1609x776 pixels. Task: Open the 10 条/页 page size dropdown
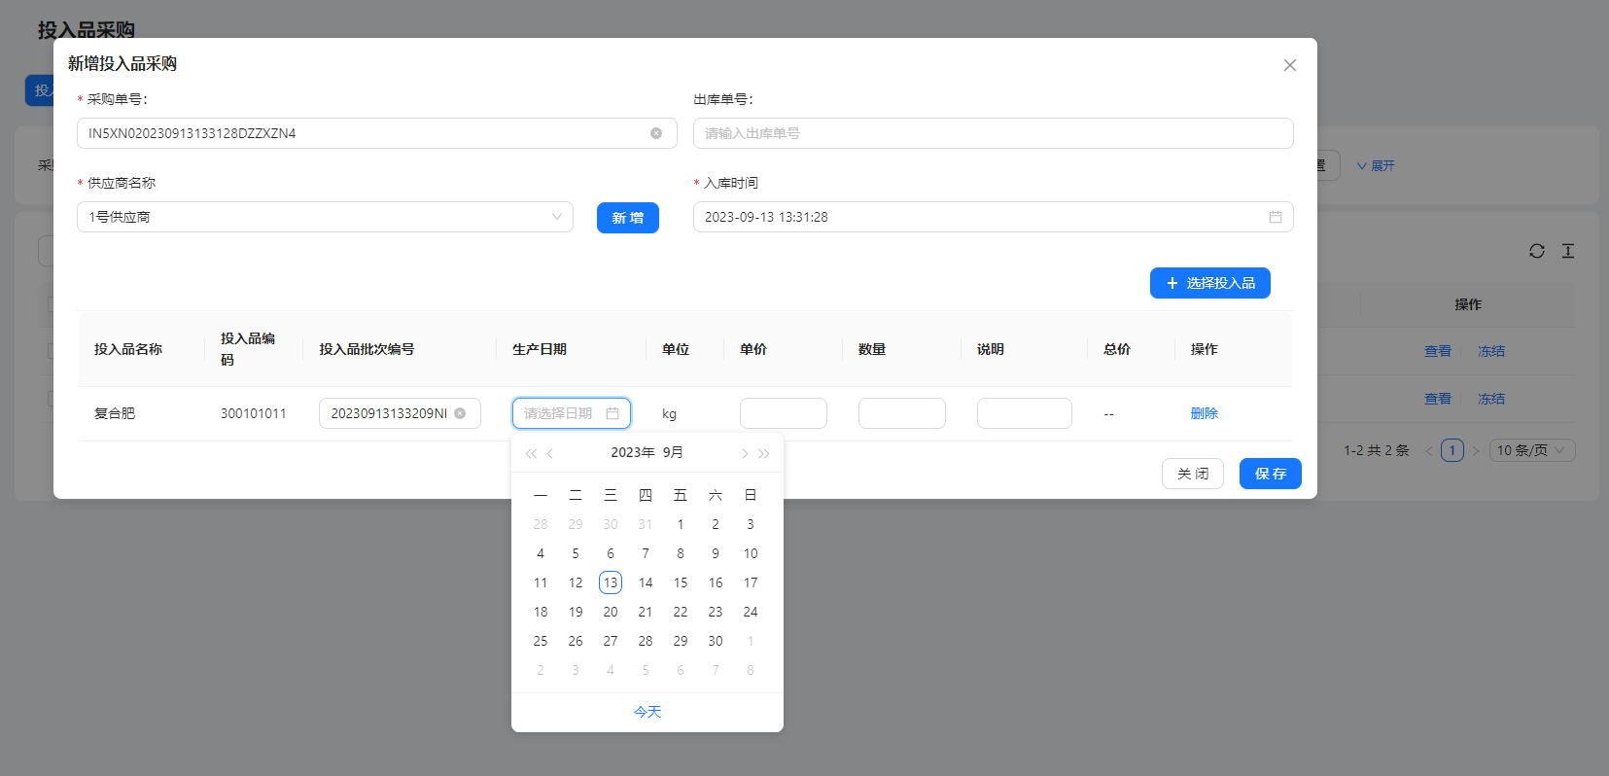tap(1532, 450)
